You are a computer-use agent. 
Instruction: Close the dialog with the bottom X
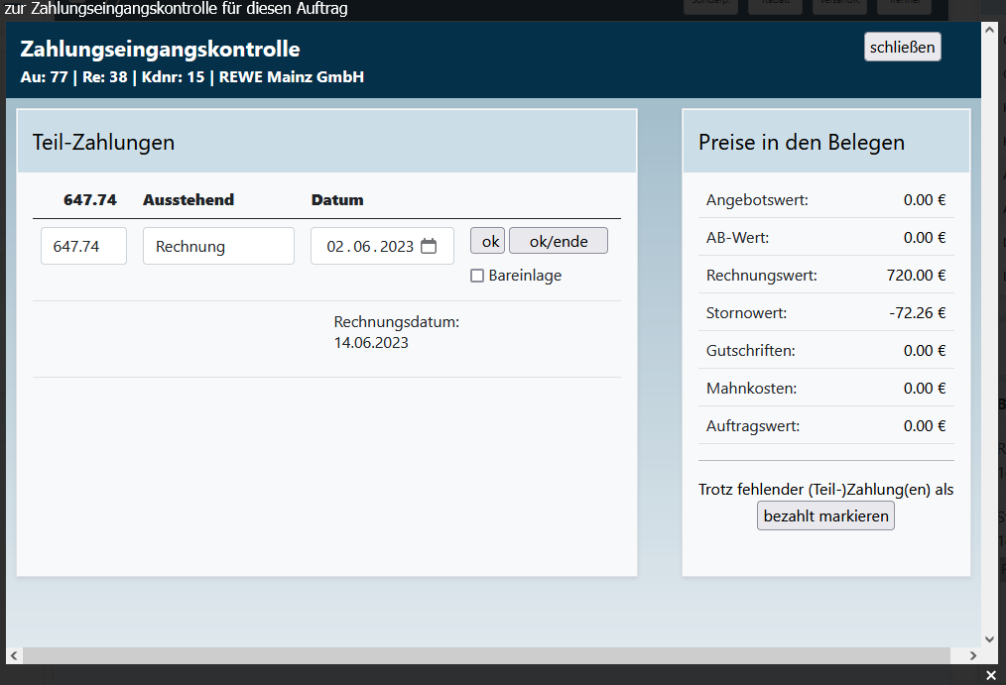tap(990, 675)
